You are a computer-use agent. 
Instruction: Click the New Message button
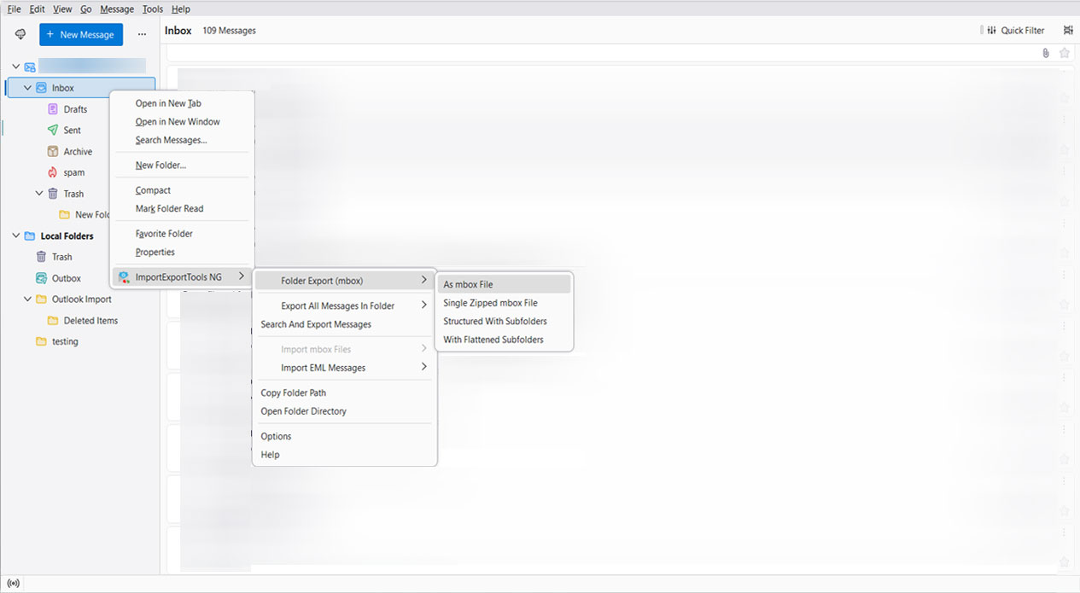tap(80, 34)
